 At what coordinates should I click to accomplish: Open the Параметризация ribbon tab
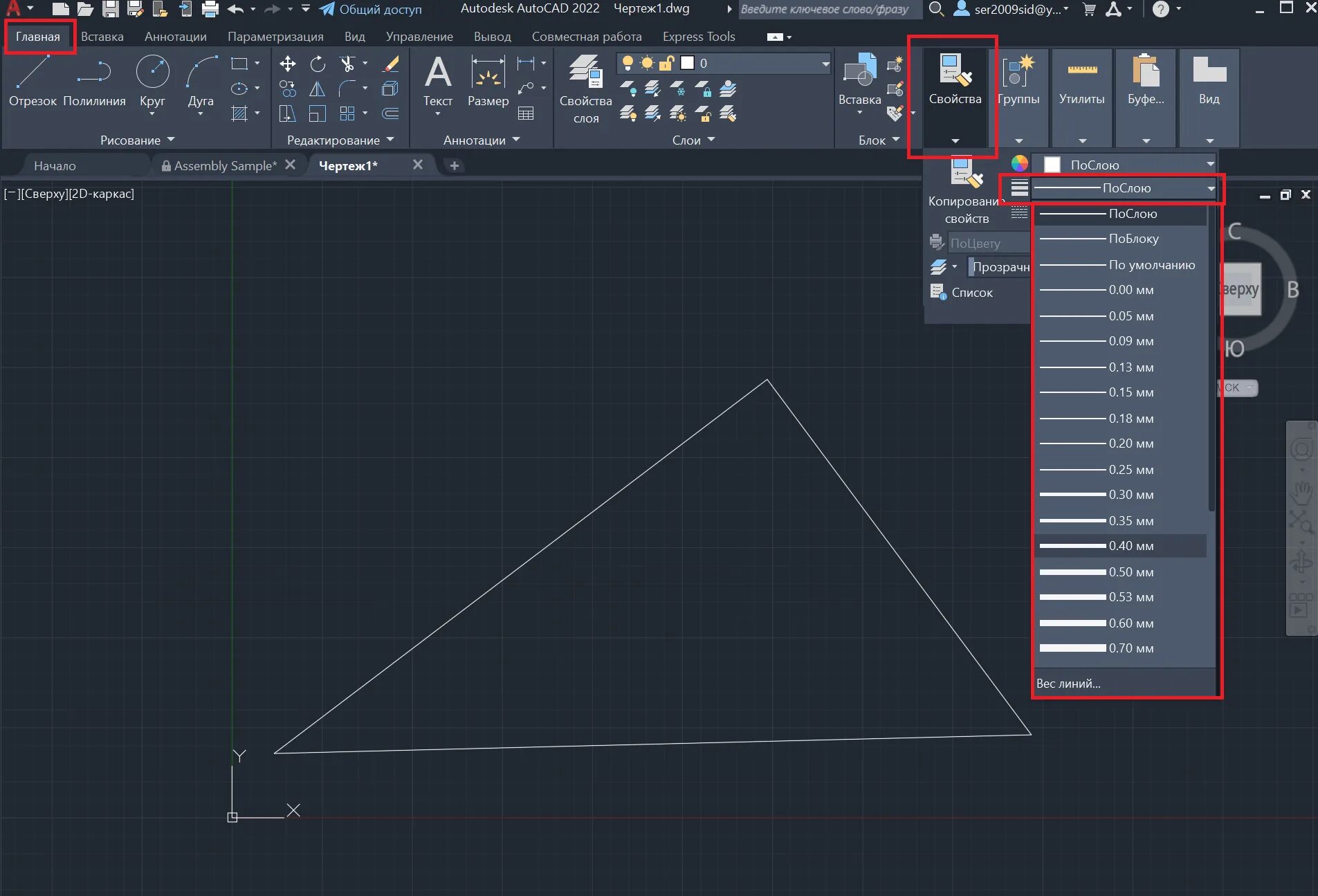pyautogui.click(x=275, y=37)
